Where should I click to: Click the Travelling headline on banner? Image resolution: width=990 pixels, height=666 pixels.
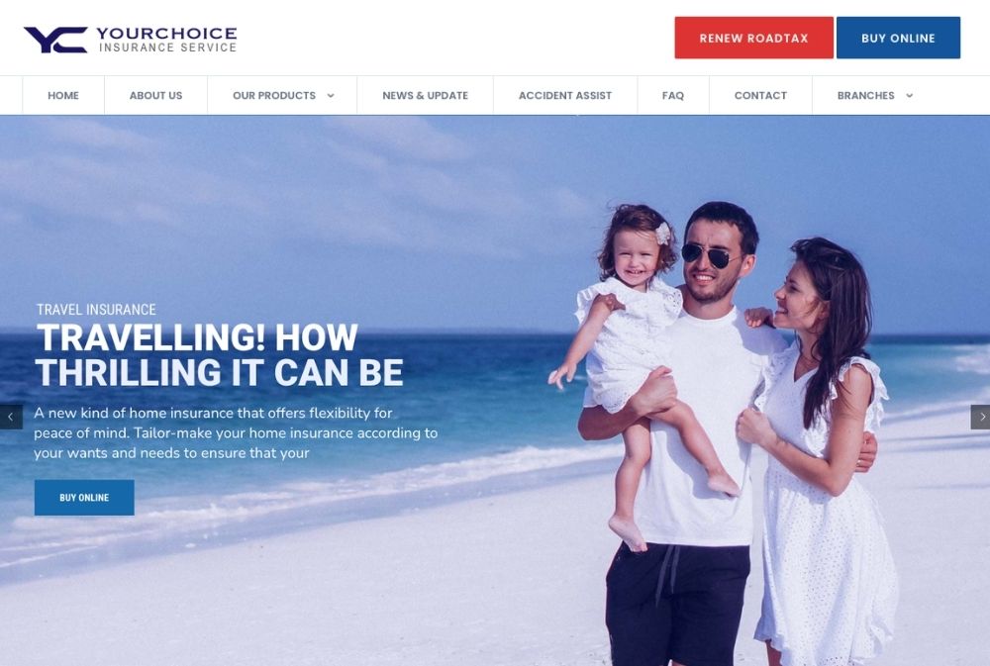point(219,355)
